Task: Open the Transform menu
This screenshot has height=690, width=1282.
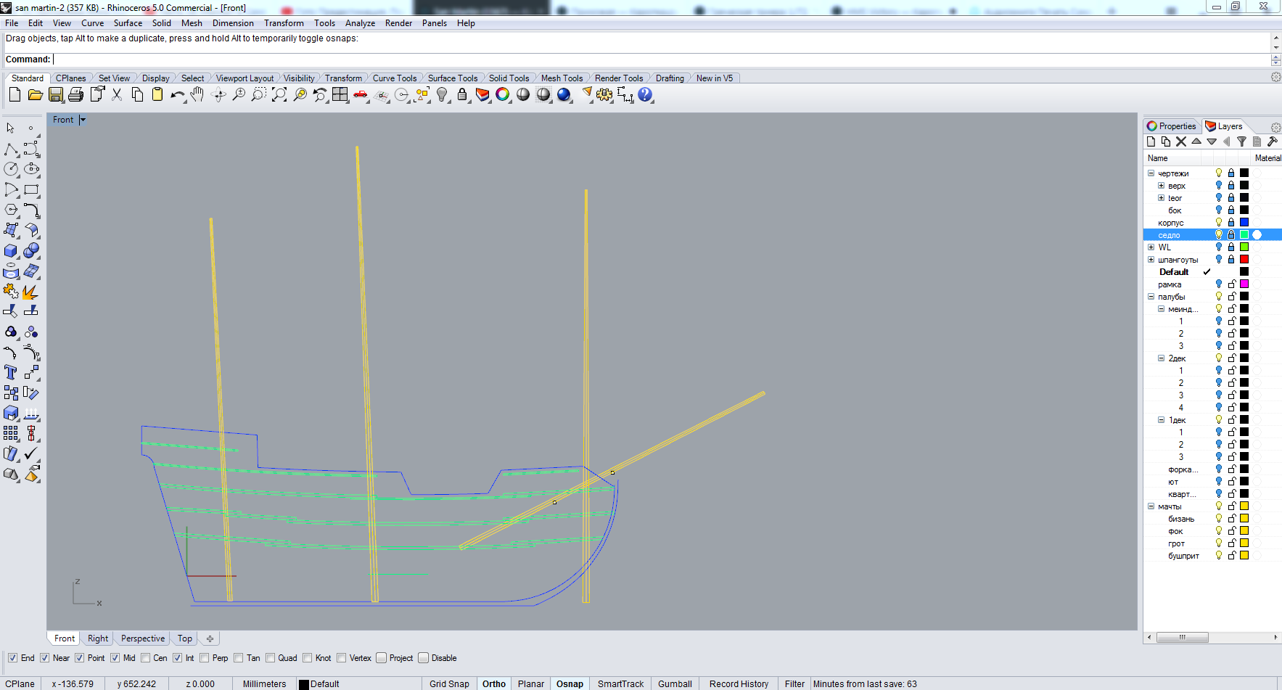Action: click(x=284, y=23)
